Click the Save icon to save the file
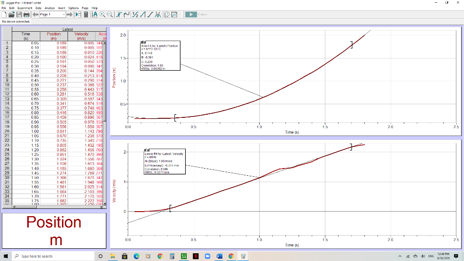Screen dimensions: 464x261 (19, 14)
